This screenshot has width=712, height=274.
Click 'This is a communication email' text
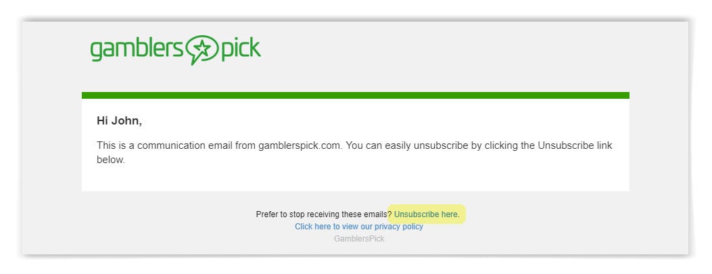(164, 146)
